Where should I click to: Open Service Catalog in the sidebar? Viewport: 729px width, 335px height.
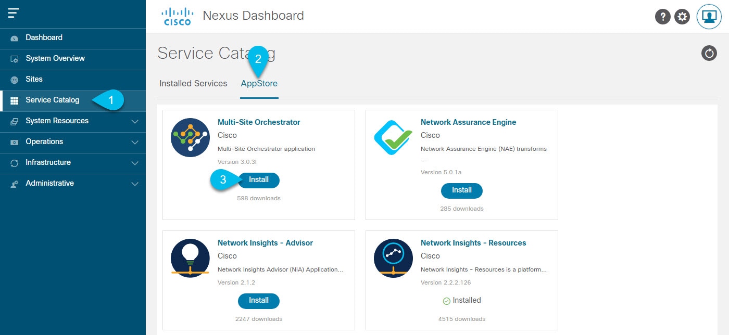click(73, 100)
